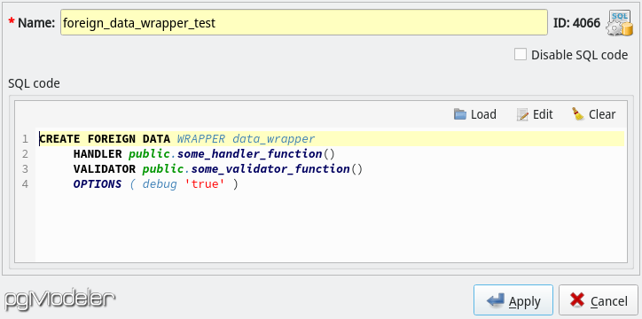Click the Name field label
Viewport: 642px width, 319px height.
pos(36,23)
